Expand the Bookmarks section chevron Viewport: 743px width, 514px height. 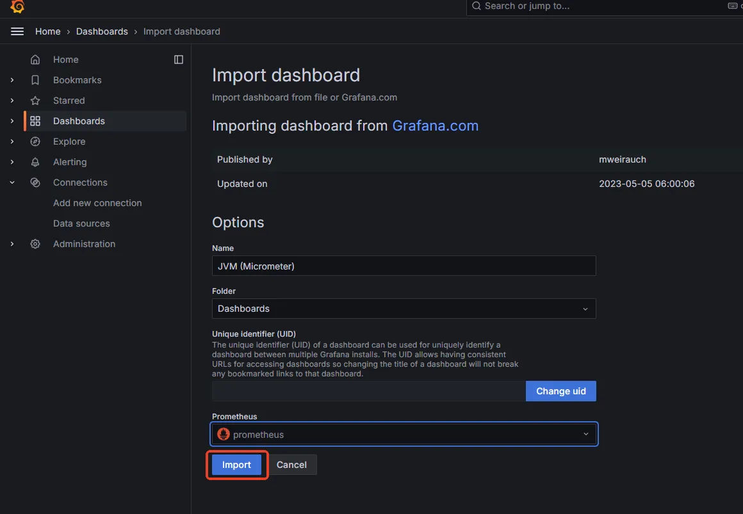(12, 80)
